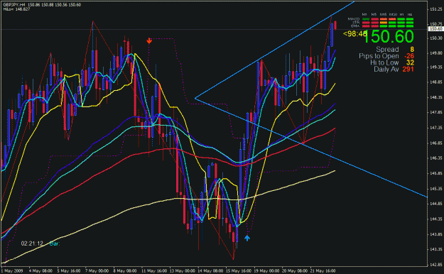Select the EMA M30 signal bar
Image resolution: width=444 pixels, height=274 pixels.
tap(392, 26)
